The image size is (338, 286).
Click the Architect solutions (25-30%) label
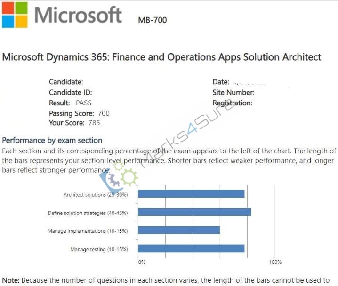pyautogui.click(x=96, y=195)
